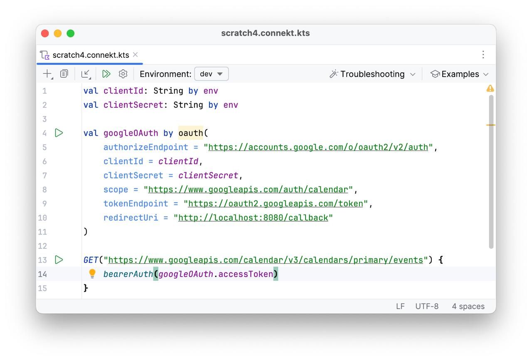Click the LF line separator status item
This screenshot has width=532, height=361.
(400, 307)
